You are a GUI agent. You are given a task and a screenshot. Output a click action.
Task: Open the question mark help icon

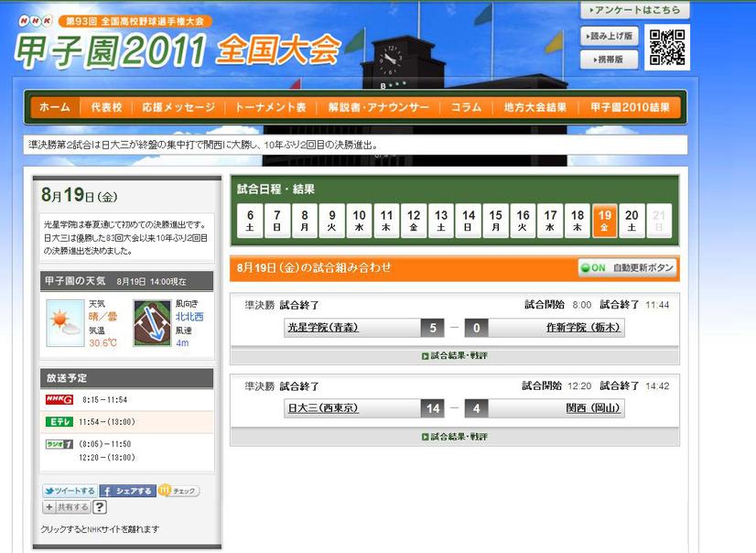(100, 507)
